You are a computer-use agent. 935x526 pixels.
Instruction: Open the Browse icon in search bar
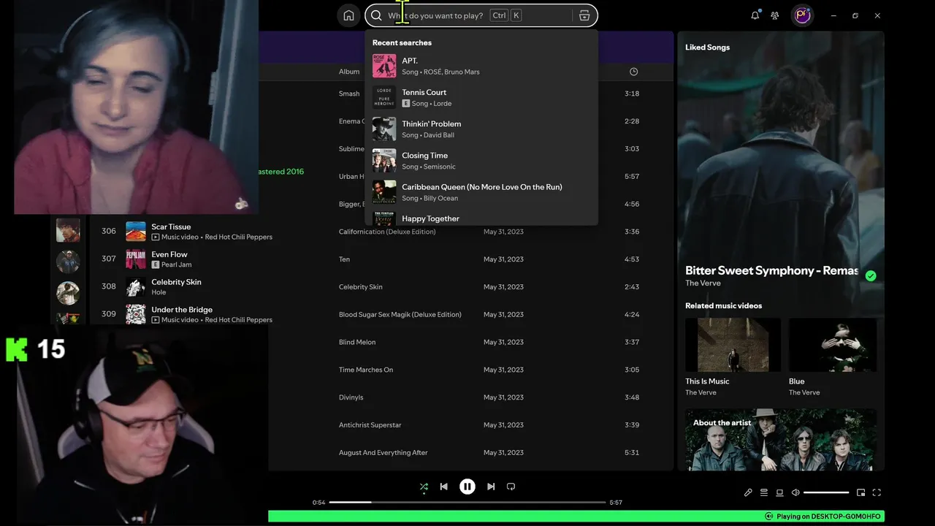[584, 15]
